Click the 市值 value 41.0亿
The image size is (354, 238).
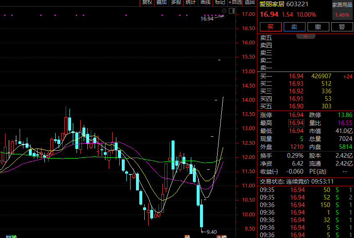click(344, 131)
